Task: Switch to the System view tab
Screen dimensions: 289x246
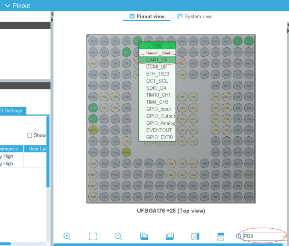Action: 194,16
